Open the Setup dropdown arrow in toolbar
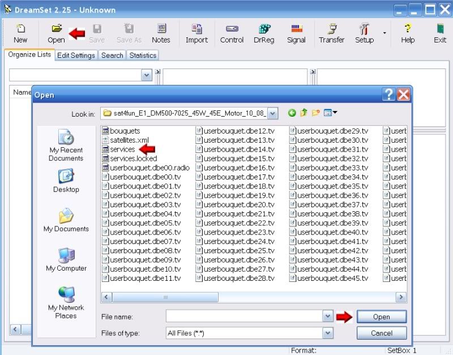This screenshot has height=355, width=453. point(384,33)
